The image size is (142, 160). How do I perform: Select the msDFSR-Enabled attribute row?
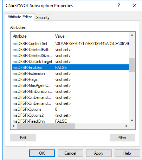pos(71,68)
